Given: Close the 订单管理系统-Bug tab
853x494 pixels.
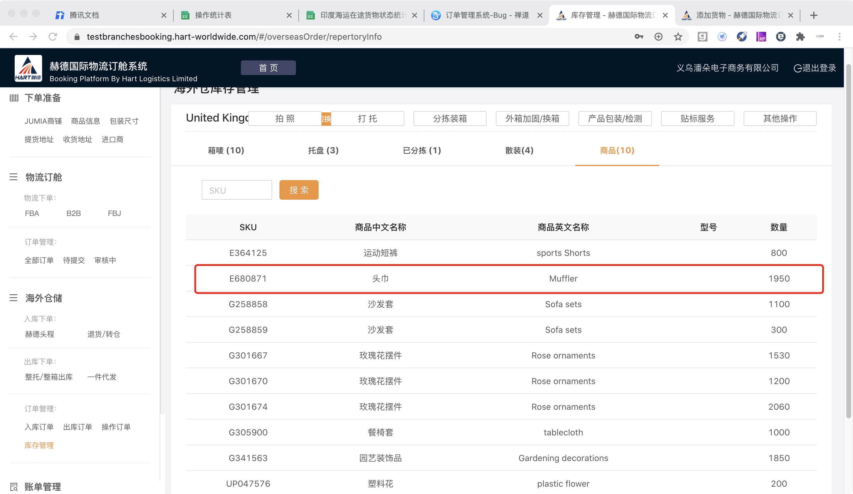Looking at the screenshot, I should coord(540,15).
